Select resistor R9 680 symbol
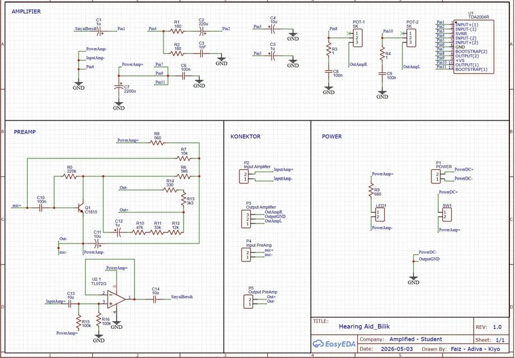Screen dimensions: 515x358 click(371, 190)
